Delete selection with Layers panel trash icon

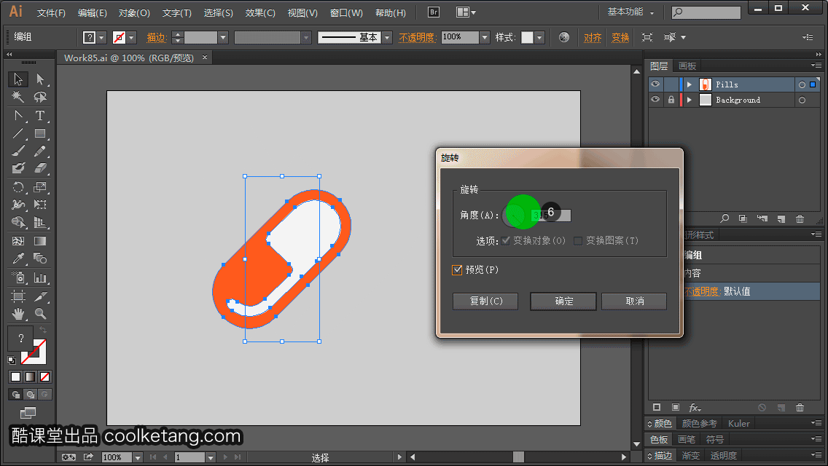click(800, 218)
